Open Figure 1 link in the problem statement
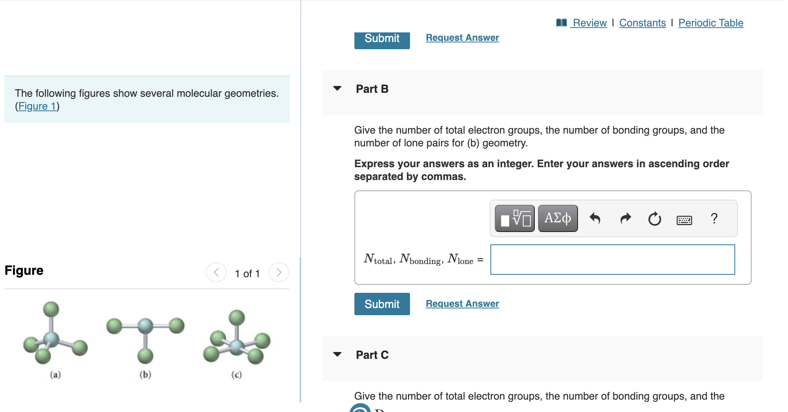Image resolution: width=788 pixels, height=412 pixels. [37, 106]
